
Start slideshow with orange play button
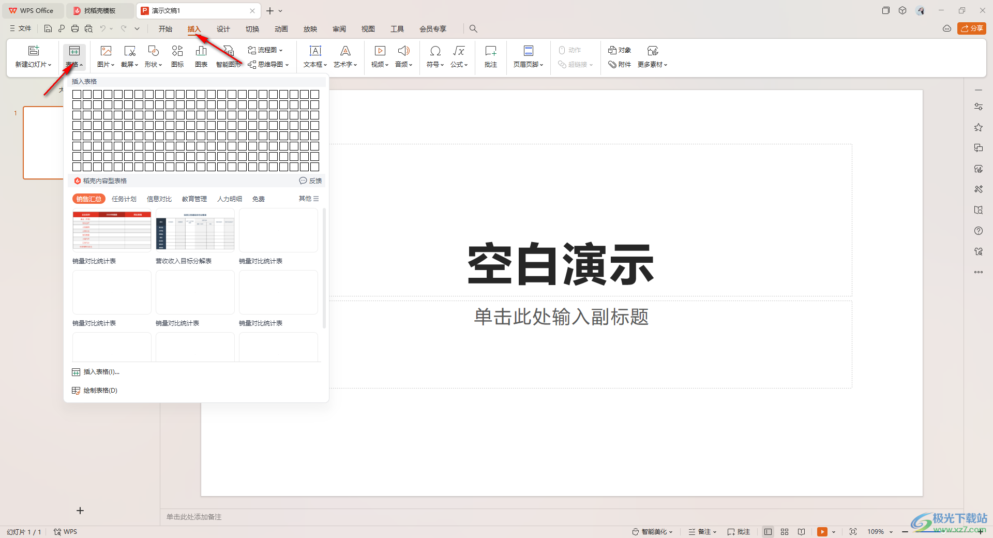[x=822, y=532]
